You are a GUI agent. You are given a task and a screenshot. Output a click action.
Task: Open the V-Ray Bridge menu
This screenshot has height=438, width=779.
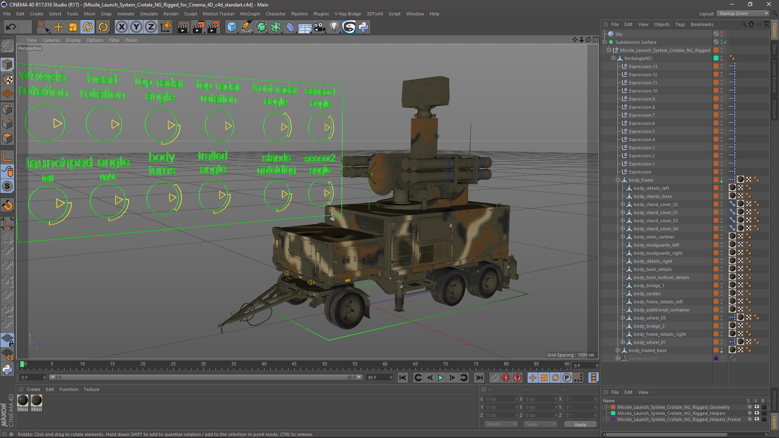point(348,14)
